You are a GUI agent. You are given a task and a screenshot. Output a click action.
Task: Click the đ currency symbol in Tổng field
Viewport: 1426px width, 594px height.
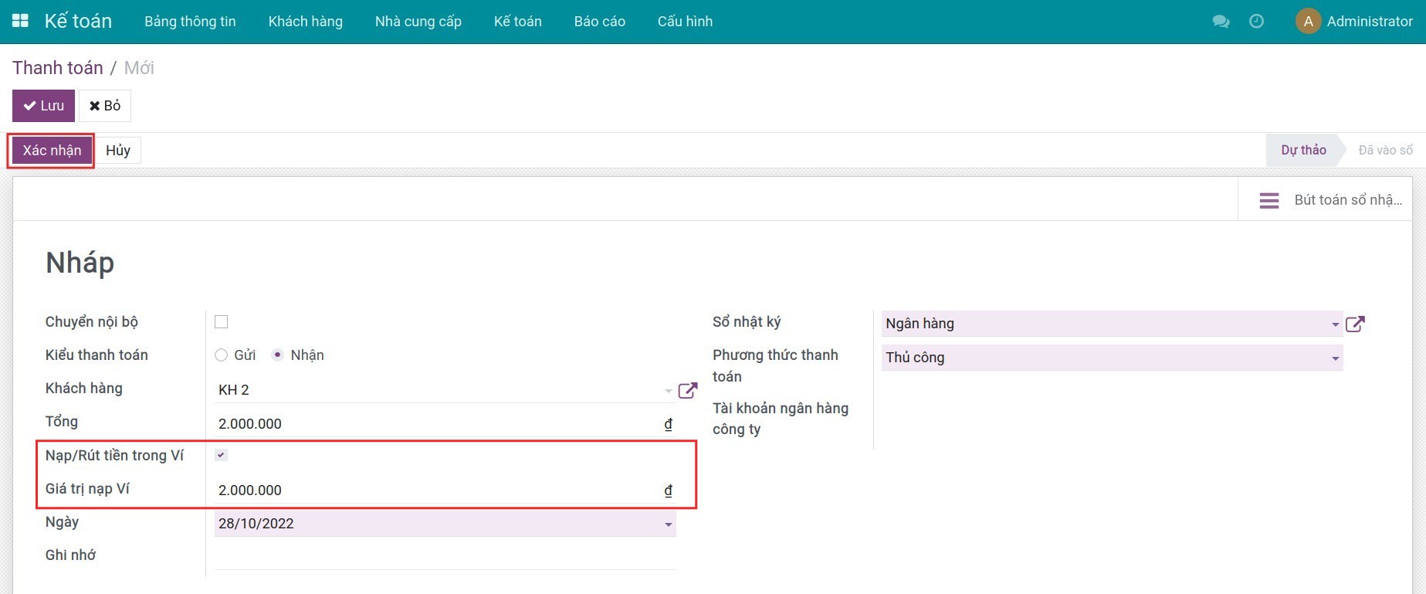pos(668,424)
